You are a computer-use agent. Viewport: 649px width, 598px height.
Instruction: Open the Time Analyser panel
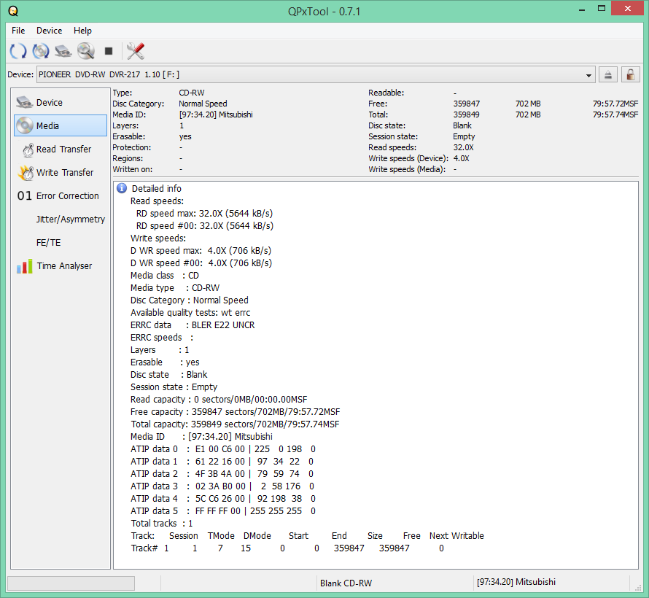click(x=61, y=266)
